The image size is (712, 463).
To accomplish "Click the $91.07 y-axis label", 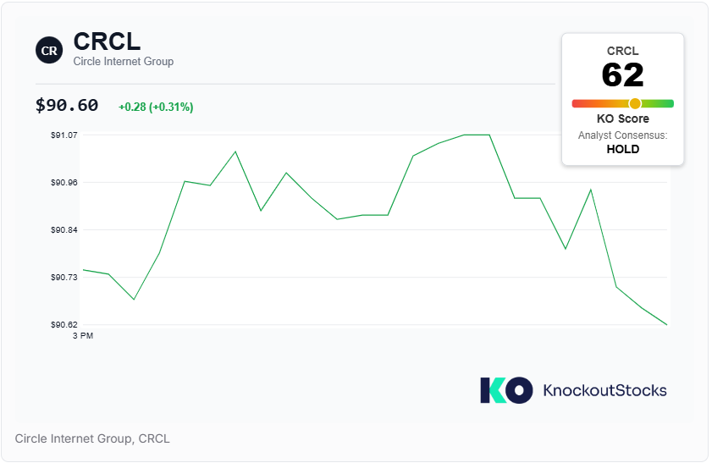I will tap(64, 135).
